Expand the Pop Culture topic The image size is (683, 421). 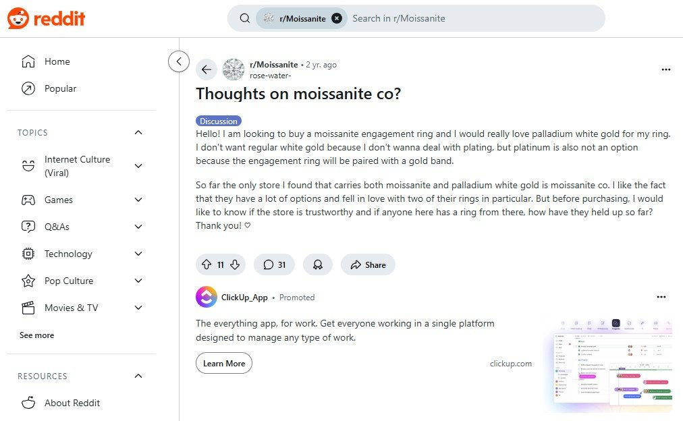click(x=138, y=281)
